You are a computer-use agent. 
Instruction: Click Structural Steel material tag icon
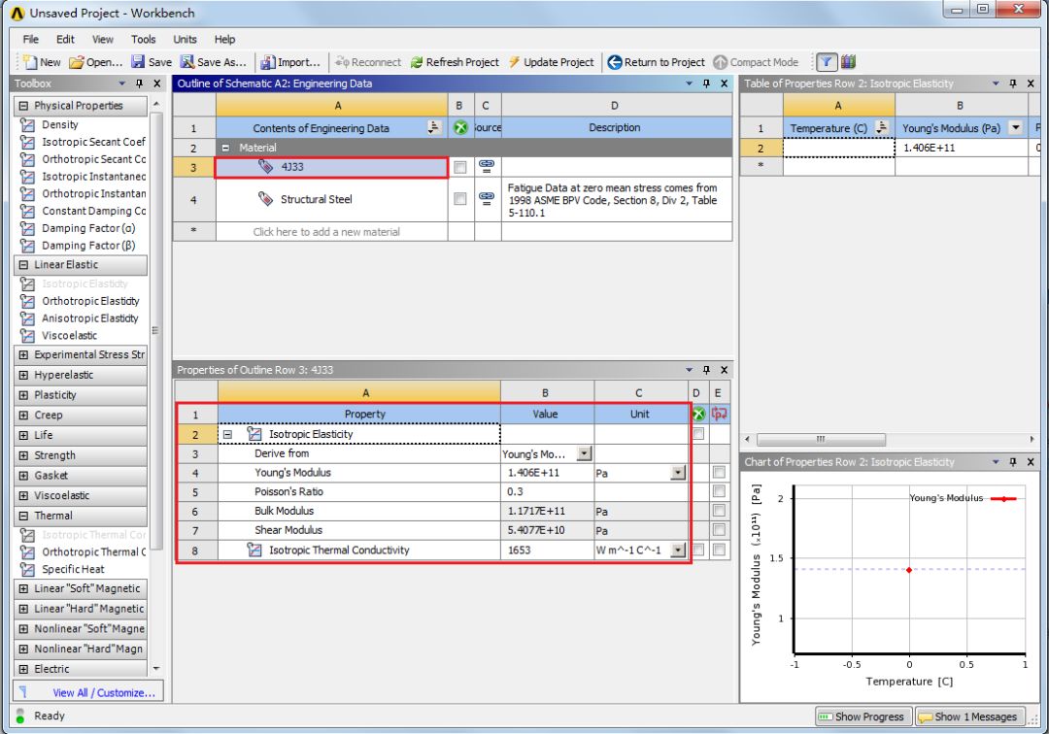[265, 198]
